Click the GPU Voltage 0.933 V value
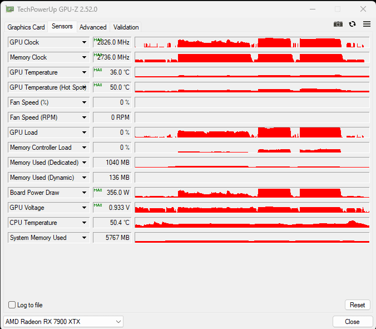Image resolution: width=376 pixels, height=329 pixels. (x=112, y=208)
